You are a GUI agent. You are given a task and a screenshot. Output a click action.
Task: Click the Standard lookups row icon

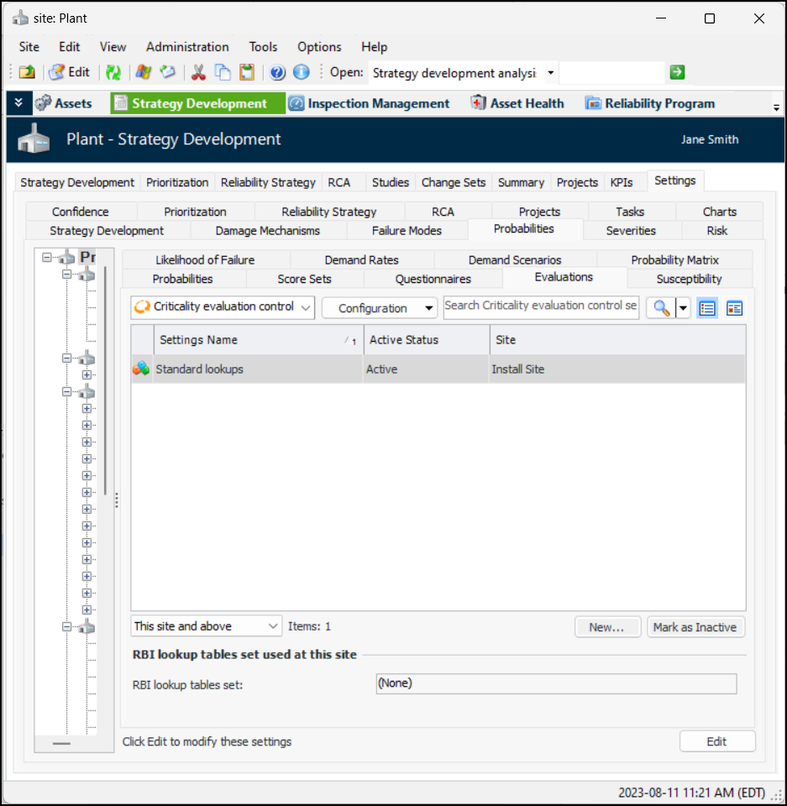tap(141, 369)
